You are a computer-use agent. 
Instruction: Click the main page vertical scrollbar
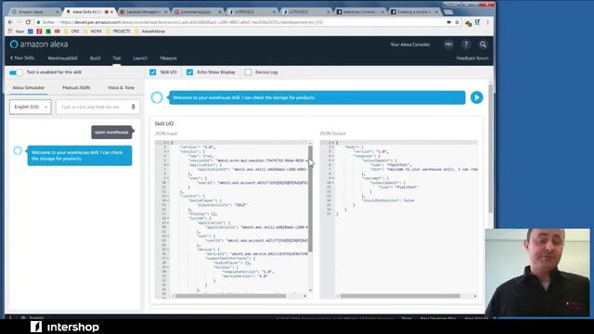coord(491,148)
